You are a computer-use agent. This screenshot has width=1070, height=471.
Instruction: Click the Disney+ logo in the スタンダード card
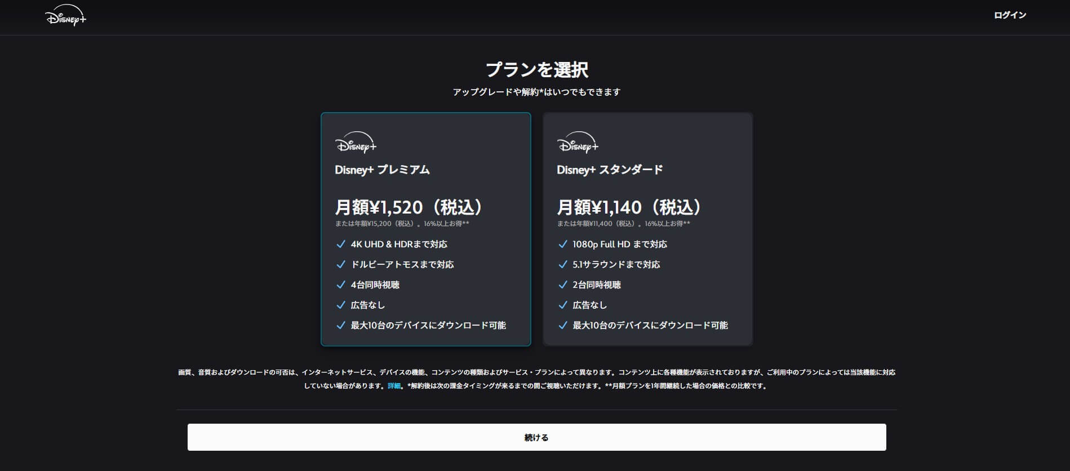pos(578,143)
